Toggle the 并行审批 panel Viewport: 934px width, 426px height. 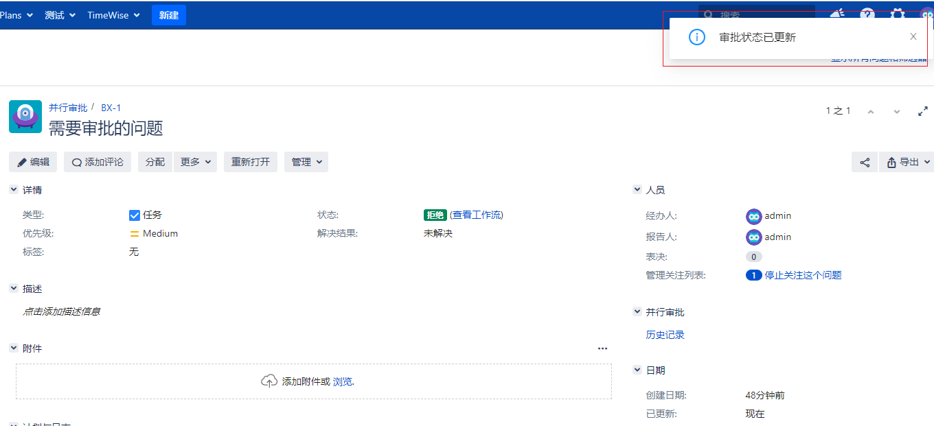coord(637,312)
